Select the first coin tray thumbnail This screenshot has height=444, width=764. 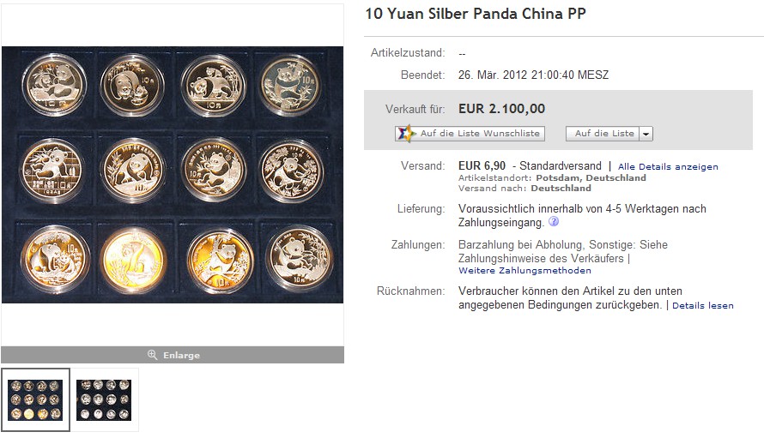click(35, 399)
